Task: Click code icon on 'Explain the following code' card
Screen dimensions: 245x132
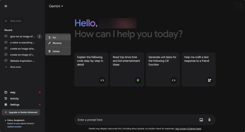Action: [102, 80]
